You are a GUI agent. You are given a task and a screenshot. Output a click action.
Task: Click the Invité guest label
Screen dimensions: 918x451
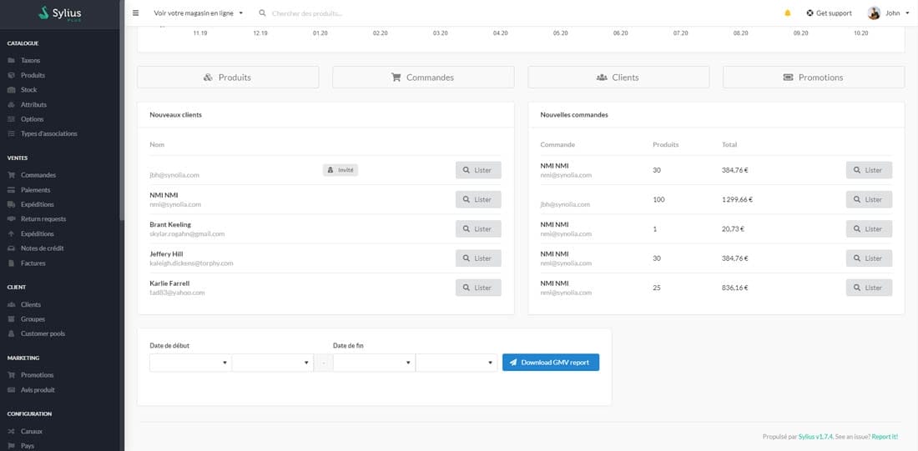click(x=340, y=170)
